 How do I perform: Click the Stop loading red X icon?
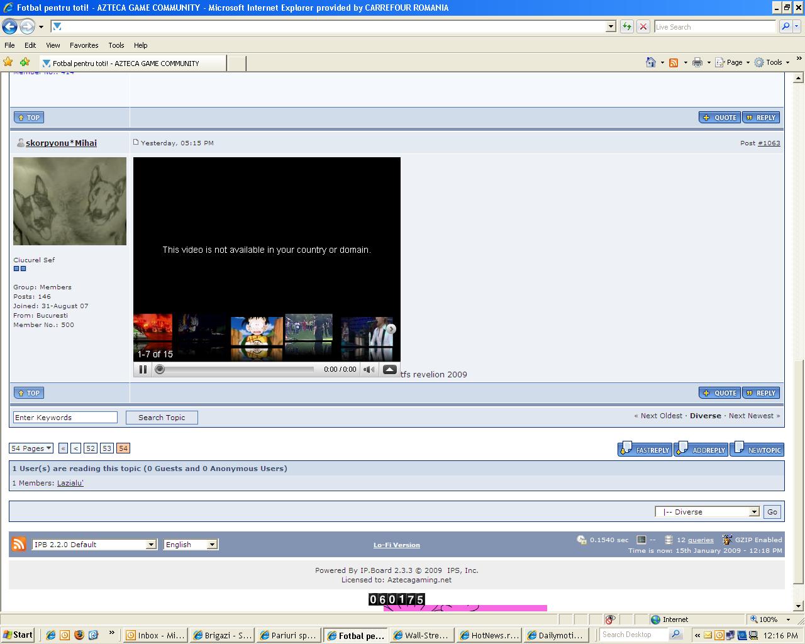[x=643, y=26]
